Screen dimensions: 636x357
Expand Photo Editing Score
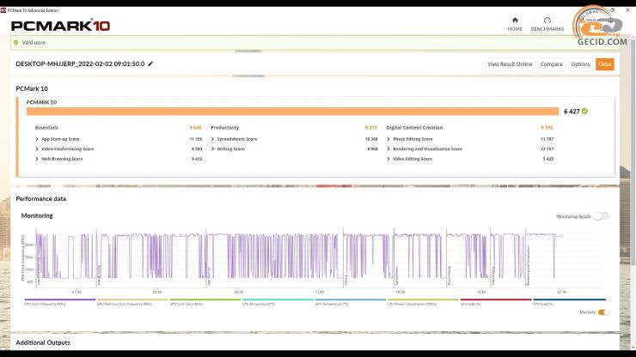click(x=388, y=139)
